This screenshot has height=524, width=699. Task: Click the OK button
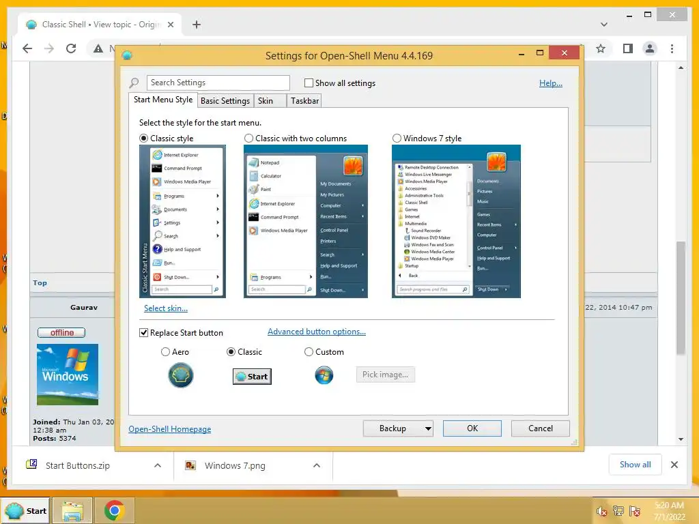472,428
